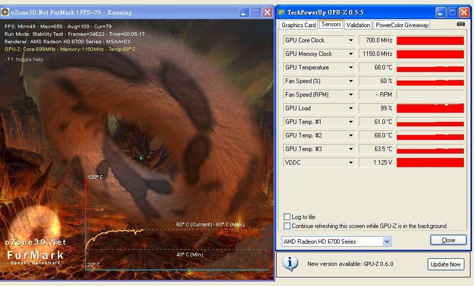Image resolution: width=474 pixels, height=286 pixels.
Task: Close the GPU-Z window
Action: [x=464, y=13]
